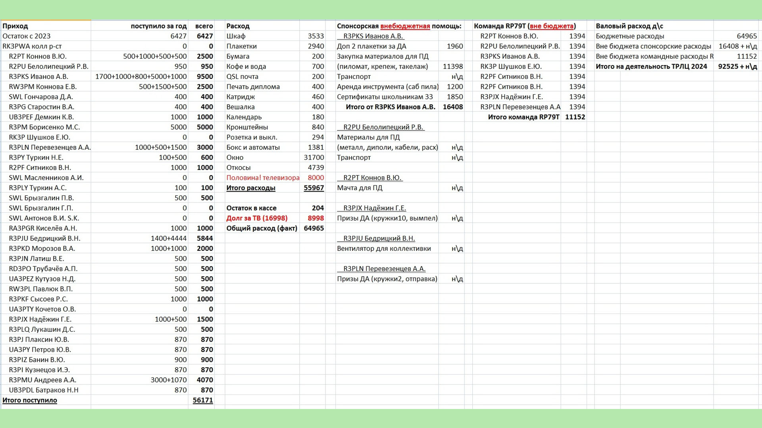Viewport: 762px width, 428px height.
Task: Select the 'Долг за ТВ (16998)' cell
Action: [257, 218]
